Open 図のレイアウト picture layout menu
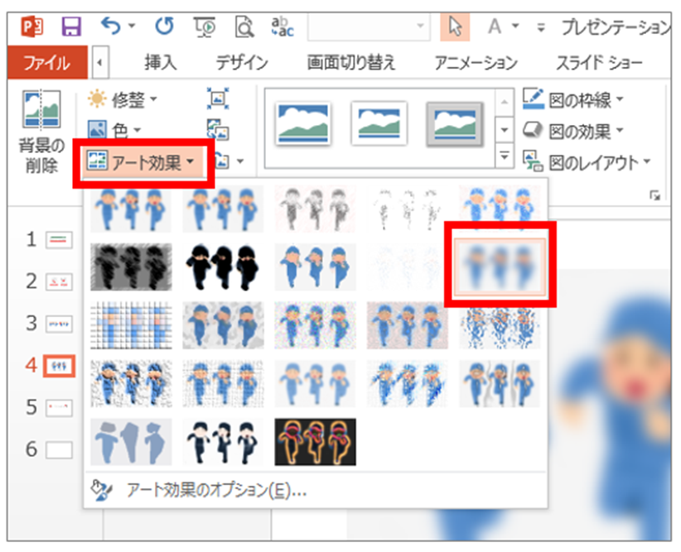 pos(587,163)
